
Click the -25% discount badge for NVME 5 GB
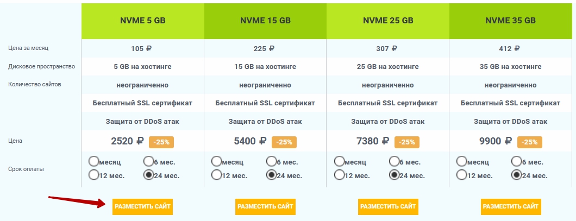(x=162, y=142)
